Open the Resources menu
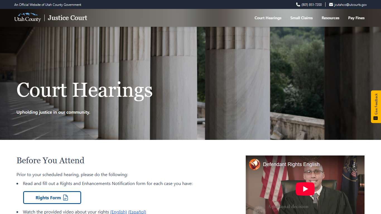This screenshot has width=381, height=214. [330, 18]
